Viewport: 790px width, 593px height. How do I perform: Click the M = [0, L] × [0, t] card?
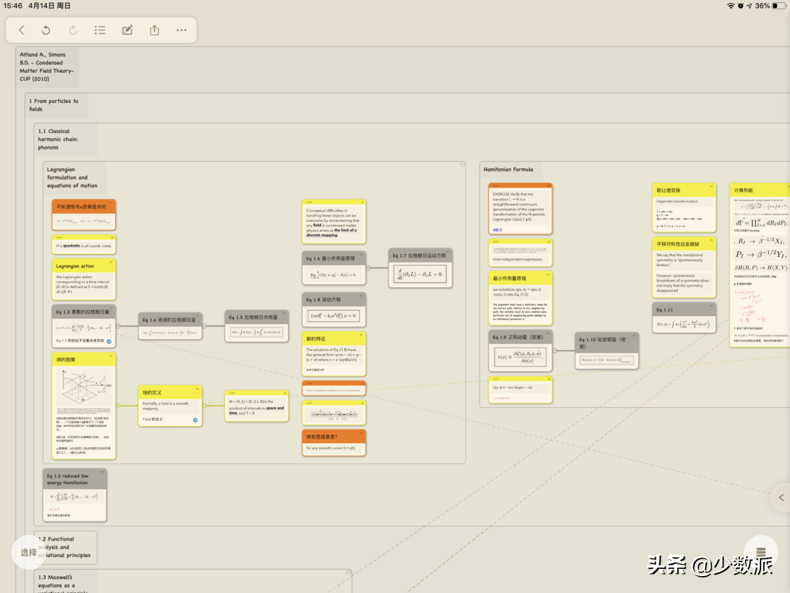click(257, 406)
